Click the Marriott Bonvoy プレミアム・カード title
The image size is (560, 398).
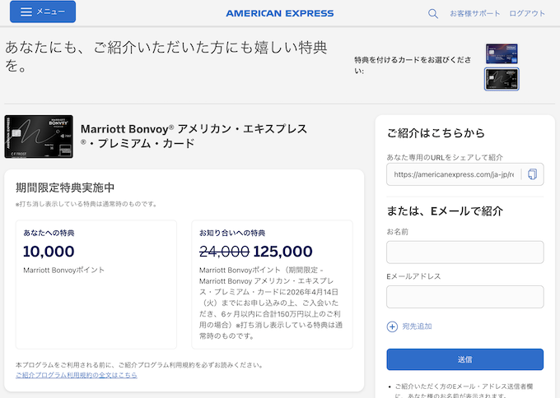(194, 137)
